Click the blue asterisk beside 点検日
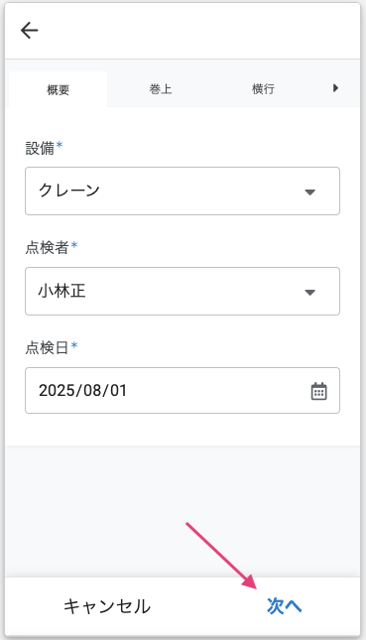 point(74,345)
